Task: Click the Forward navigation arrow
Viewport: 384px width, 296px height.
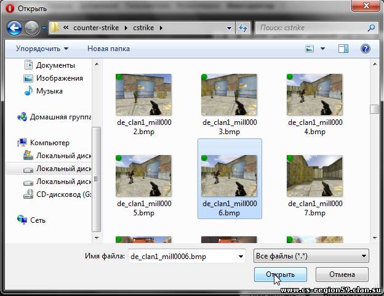Action: tap(31, 28)
